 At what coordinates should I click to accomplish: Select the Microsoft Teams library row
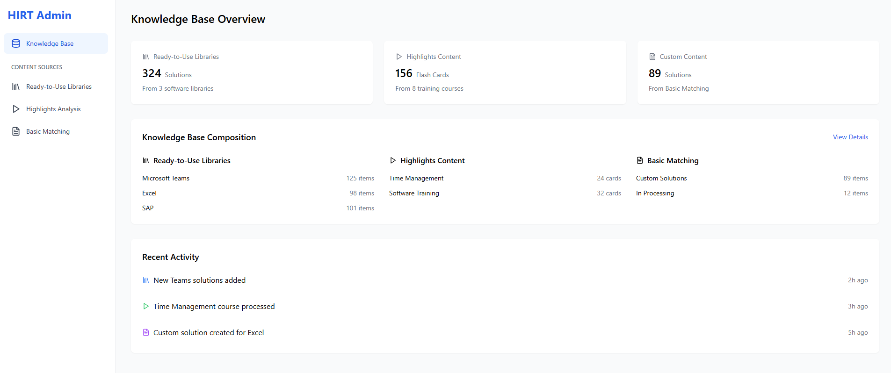tap(166, 178)
